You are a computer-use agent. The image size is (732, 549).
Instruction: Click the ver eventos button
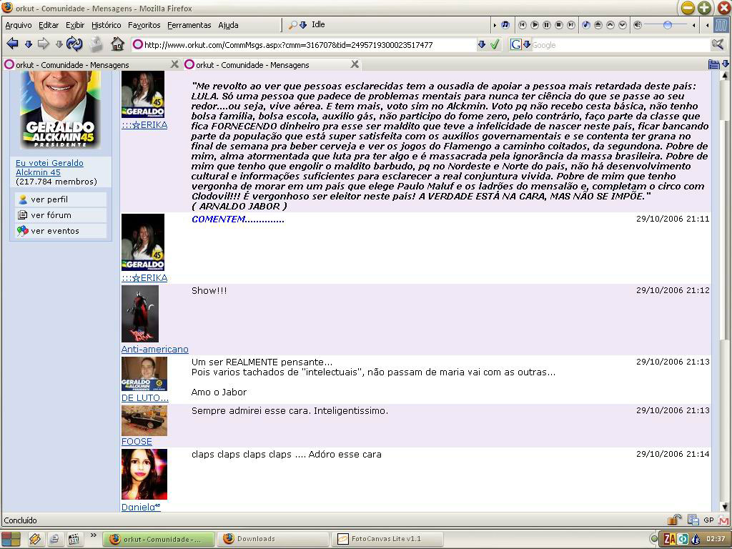[61, 231]
